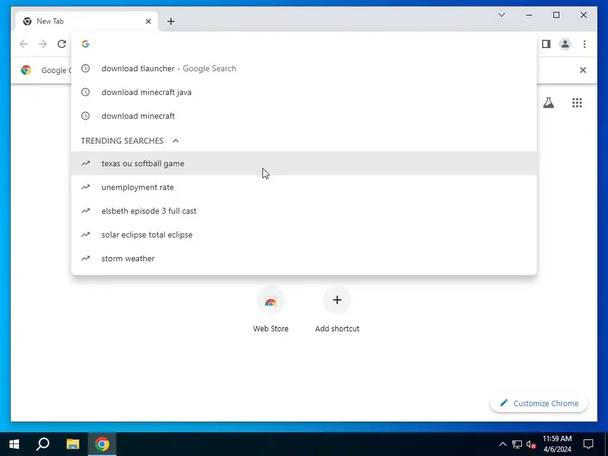Click the network tray icon
Screen dimensions: 608x456
517,444
